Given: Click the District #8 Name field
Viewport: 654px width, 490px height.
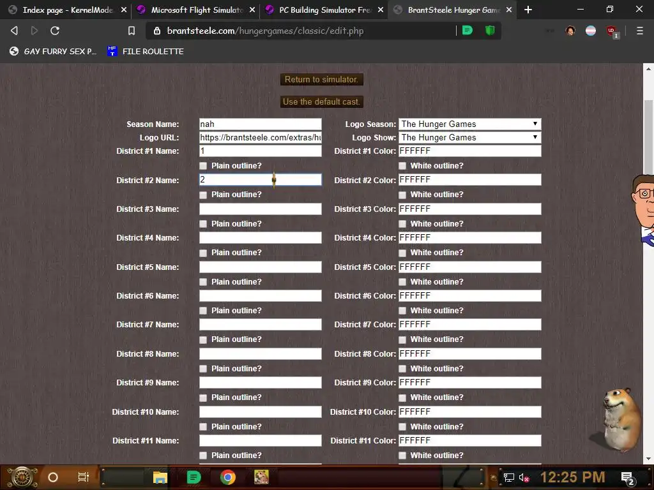Looking at the screenshot, I should pyautogui.click(x=261, y=353).
